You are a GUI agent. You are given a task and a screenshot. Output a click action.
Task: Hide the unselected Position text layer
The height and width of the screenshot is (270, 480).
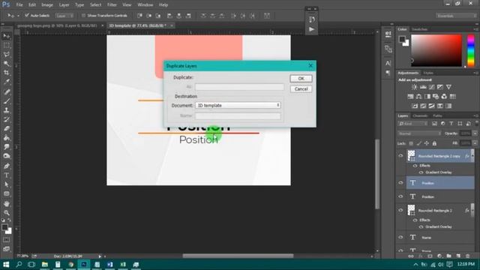pyautogui.click(x=400, y=196)
